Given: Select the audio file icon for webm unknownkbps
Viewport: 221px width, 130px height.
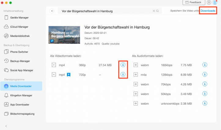Looking at the screenshot, I should [x=136, y=104].
